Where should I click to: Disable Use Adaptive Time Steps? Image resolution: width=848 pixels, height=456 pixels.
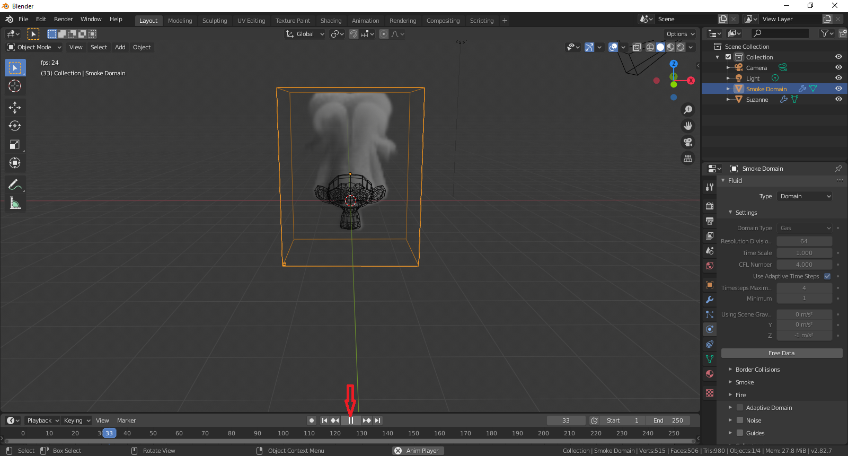tap(827, 276)
